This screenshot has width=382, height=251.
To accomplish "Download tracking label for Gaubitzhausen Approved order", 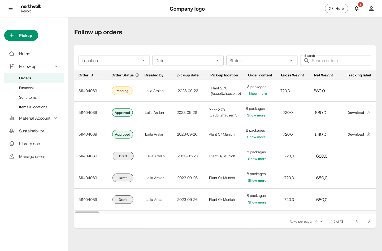I will (359, 112).
